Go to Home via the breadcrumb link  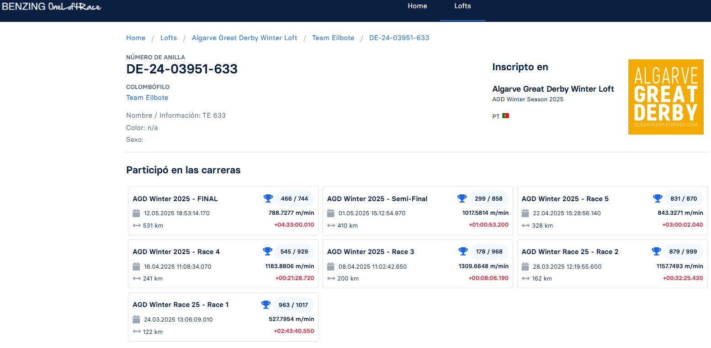136,38
